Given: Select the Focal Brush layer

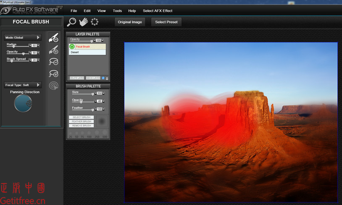Looking at the screenshot, I should pyautogui.click(x=87, y=47).
